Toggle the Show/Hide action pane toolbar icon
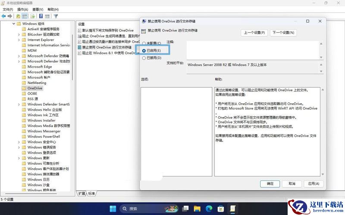Screen dimensions: 345x215 click(47, 16)
